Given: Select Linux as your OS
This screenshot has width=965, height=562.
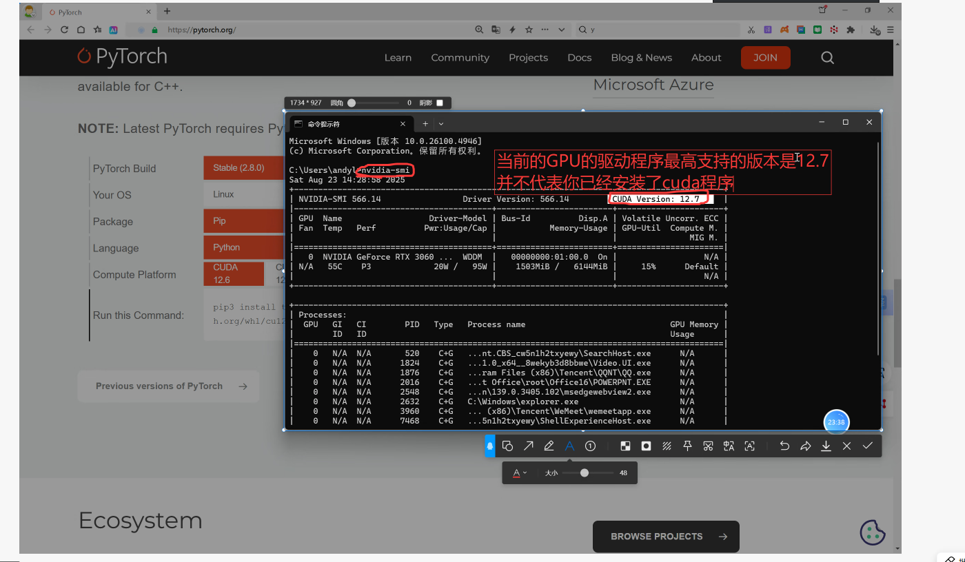Looking at the screenshot, I should pyautogui.click(x=244, y=194).
